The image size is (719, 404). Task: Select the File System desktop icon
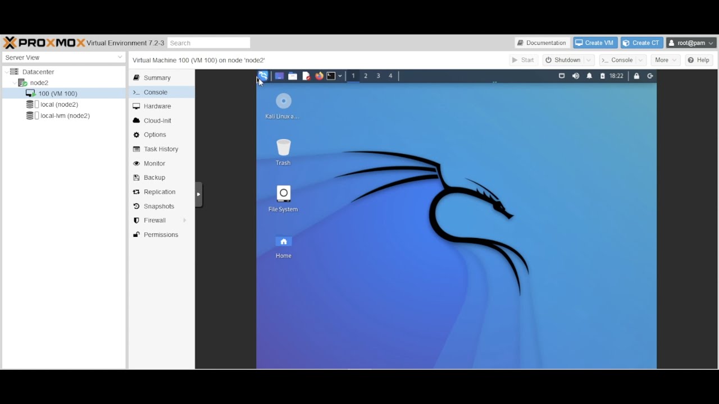click(x=283, y=199)
